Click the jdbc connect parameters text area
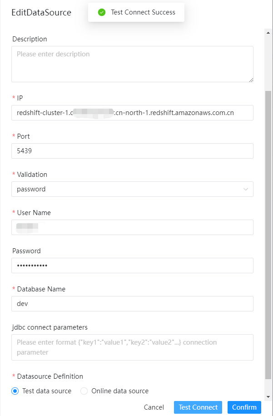Viewport: 273px width, 416px height. 132,347
